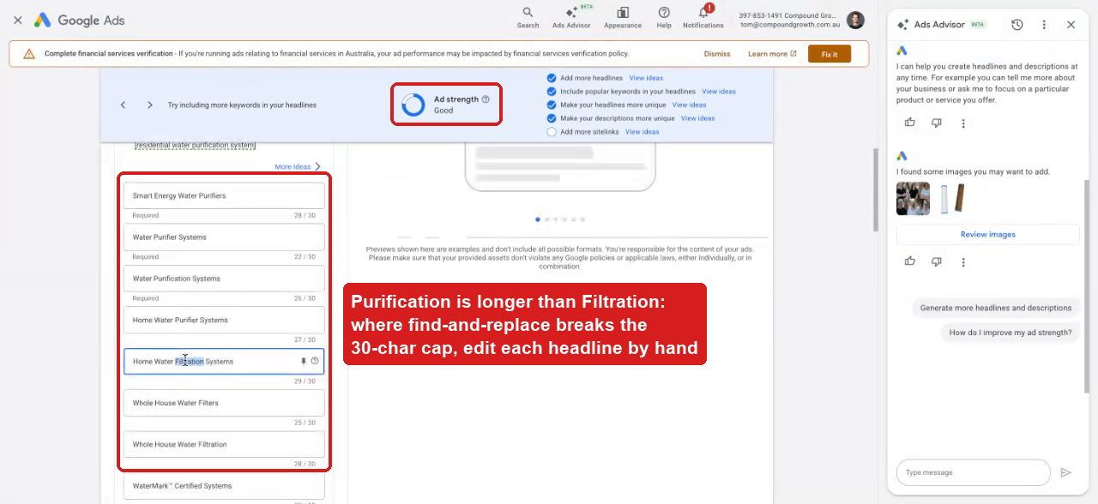Expand More ideas for headlines
Screen dimensions: 1098x504
[298, 166]
